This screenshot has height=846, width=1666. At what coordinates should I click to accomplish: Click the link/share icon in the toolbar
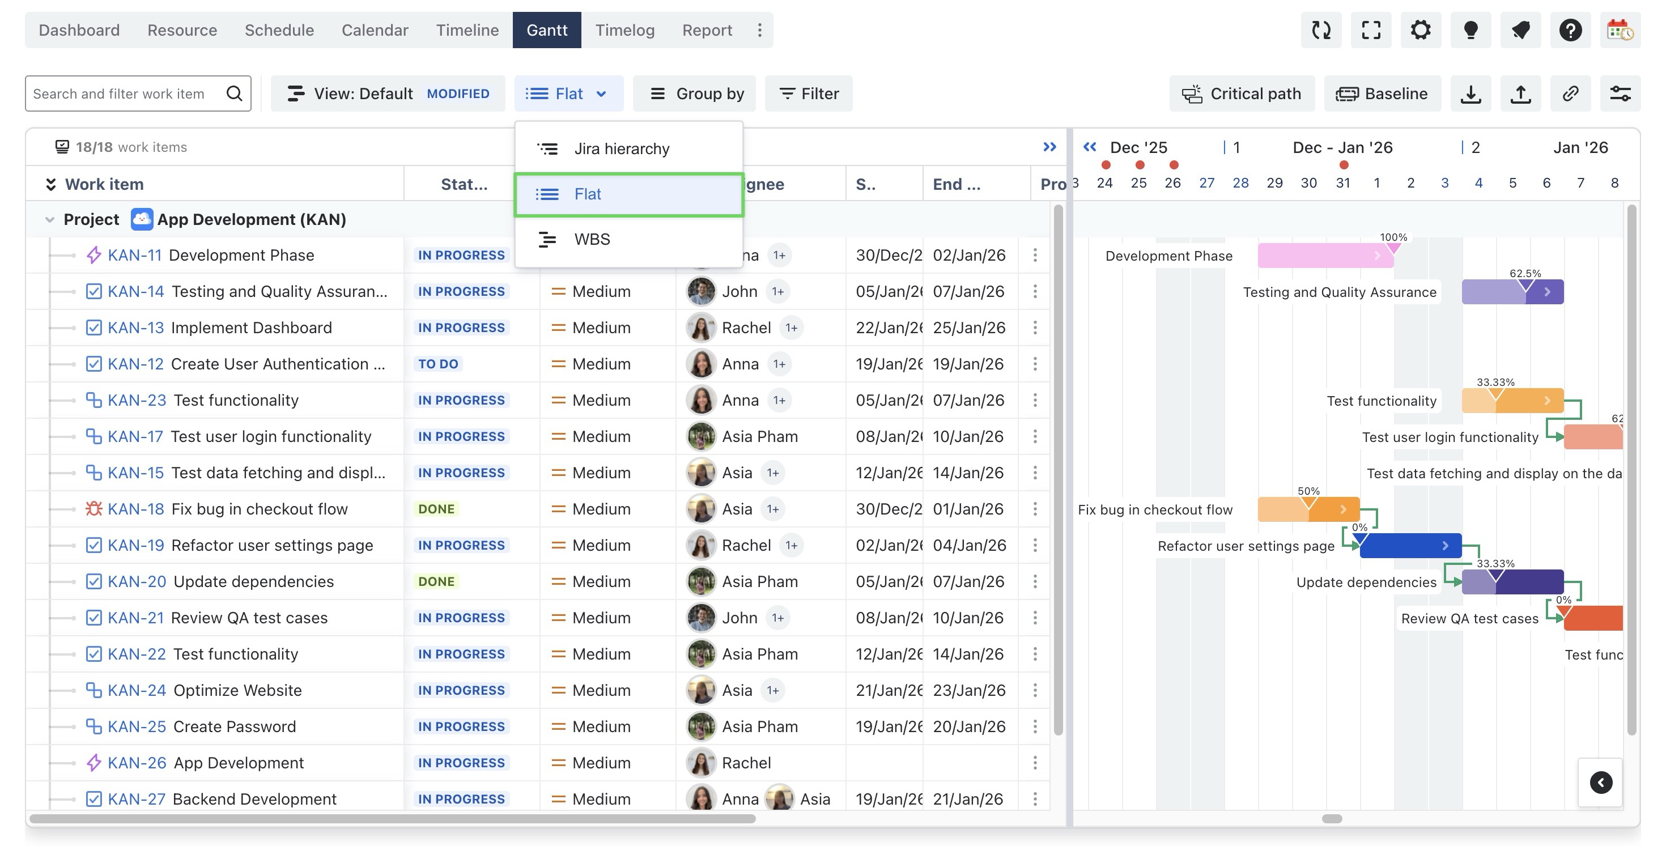pyautogui.click(x=1570, y=93)
